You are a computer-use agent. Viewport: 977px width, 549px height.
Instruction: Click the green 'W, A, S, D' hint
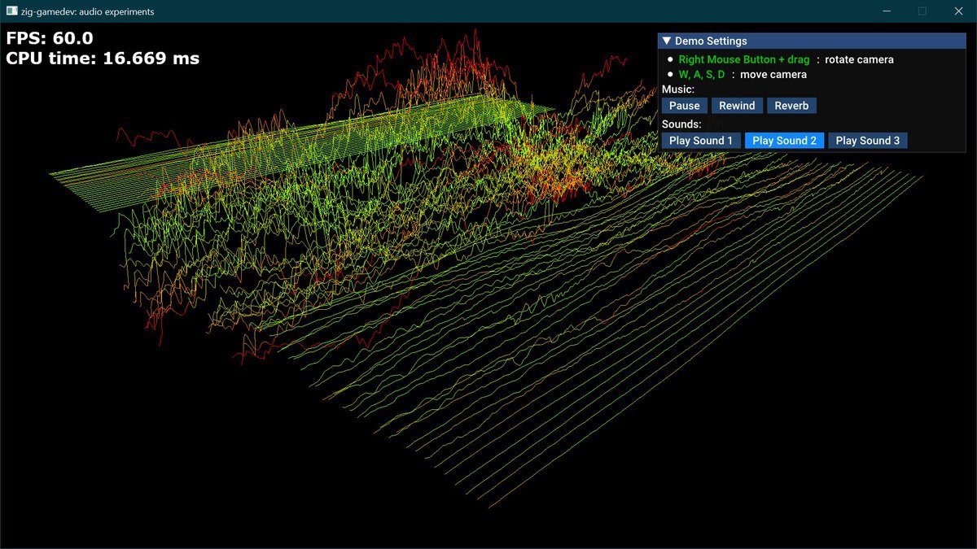pyautogui.click(x=701, y=75)
